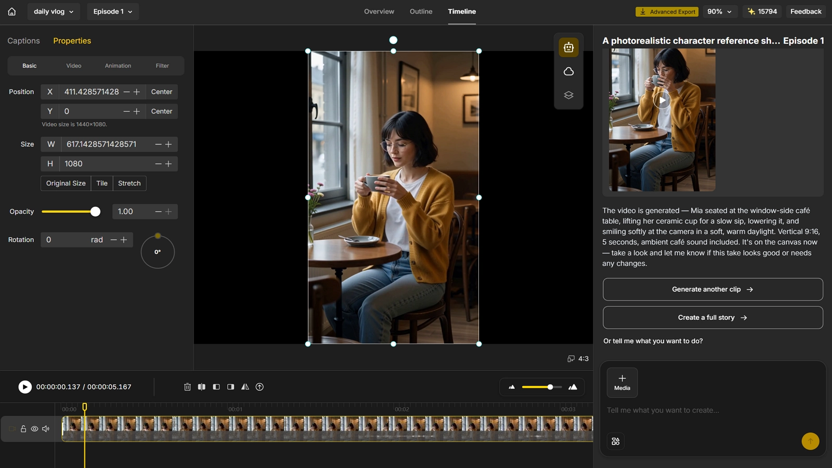The image size is (832, 468).
Task: Delete the selected clip with trash icon
Action: pos(187,387)
